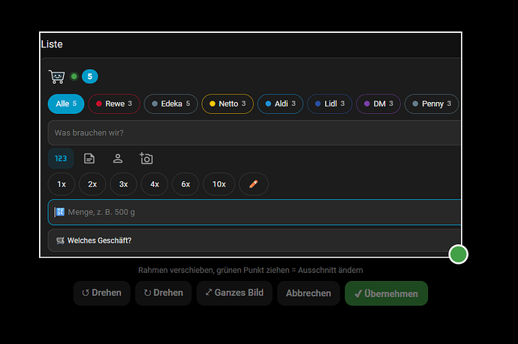Screen dimensions: 518x344
Task: Confirm crop with Übernehmen
Action: [x=387, y=293]
